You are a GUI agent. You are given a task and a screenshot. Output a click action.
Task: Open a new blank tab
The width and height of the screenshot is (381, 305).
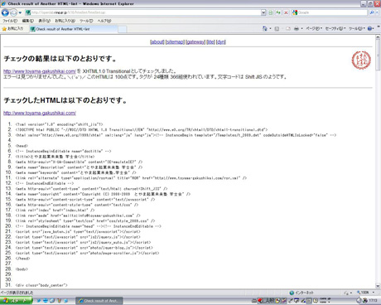(x=123, y=29)
